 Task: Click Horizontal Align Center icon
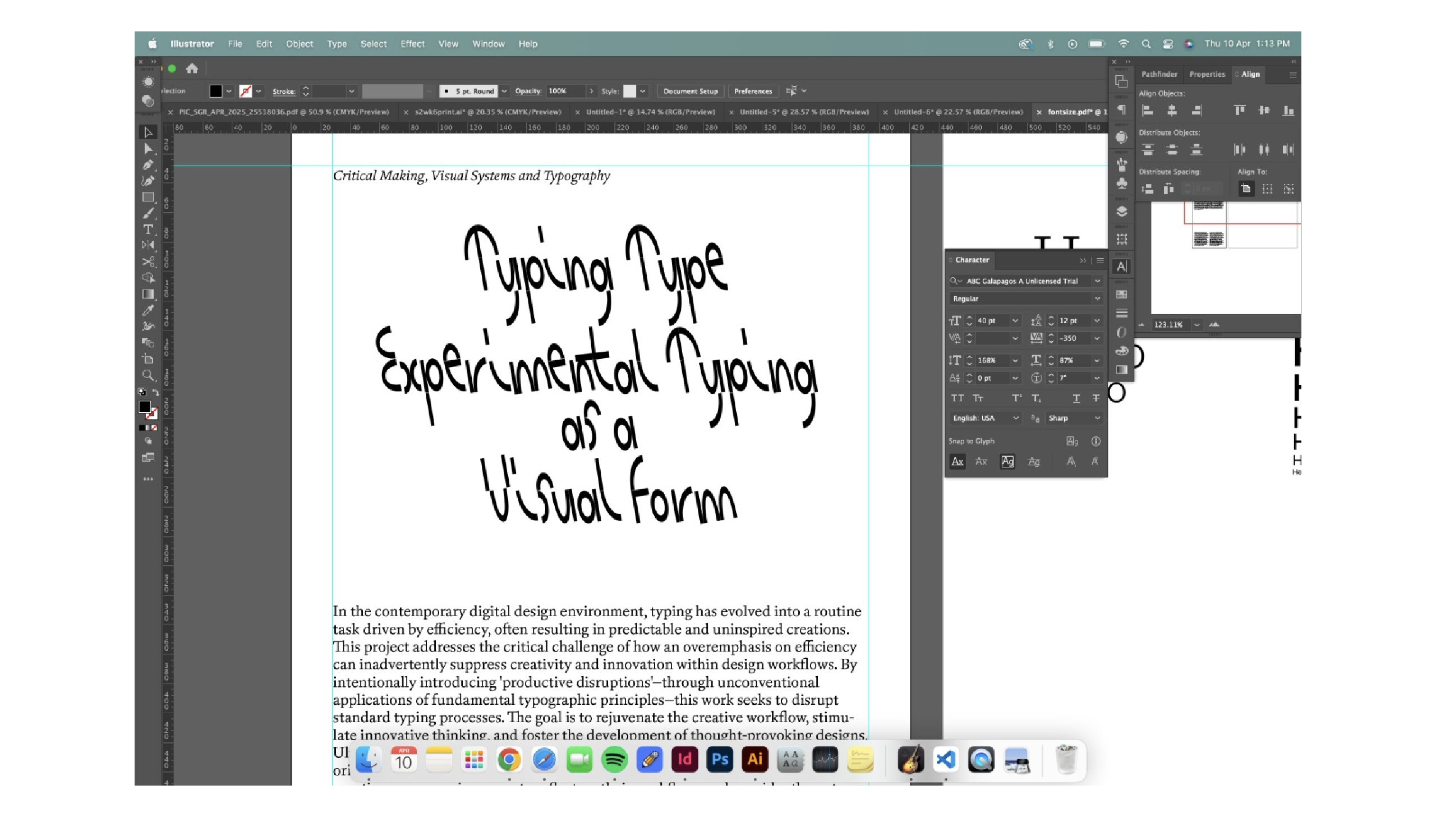pos(1172,111)
